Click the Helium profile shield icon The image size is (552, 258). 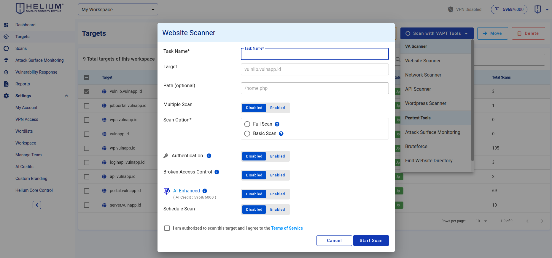[x=538, y=9]
